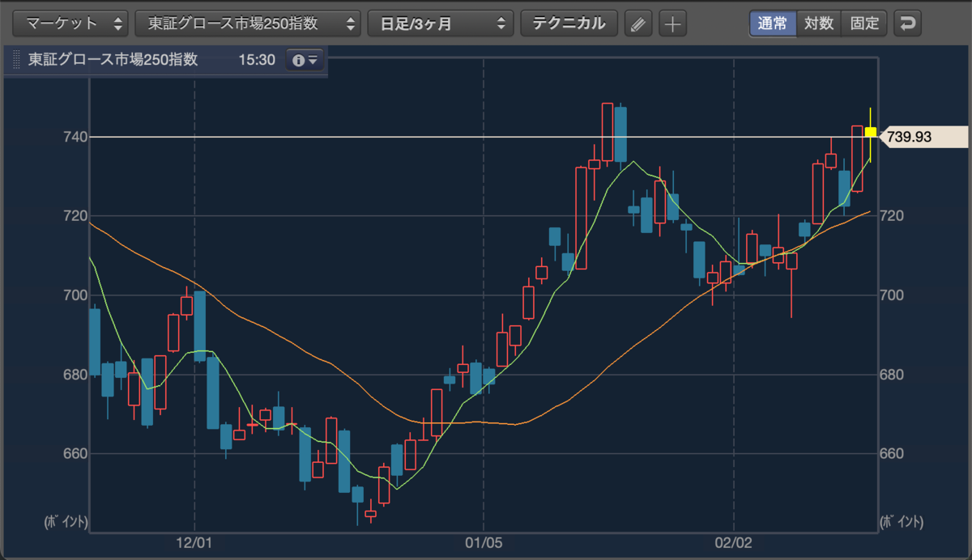
Task: Open the 日足/3ヶ月 period dropdown
Action: pyautogui.click(x=440, y=23)
